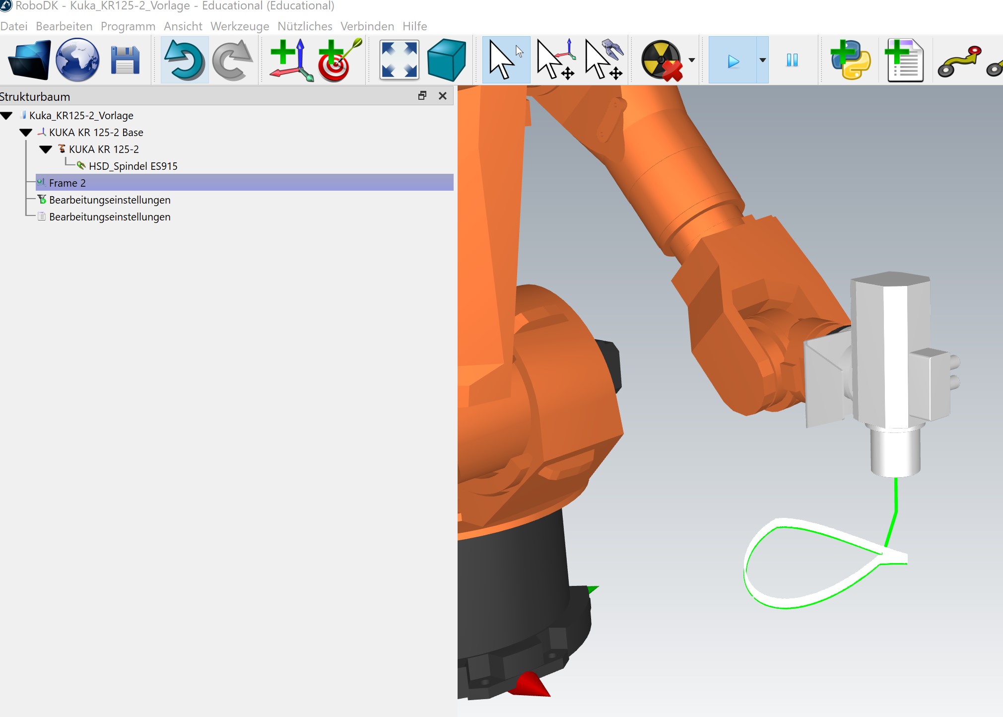Float the Strukturbaum panel
Screen dimensions: 1003x717
[x=422, y=96]
